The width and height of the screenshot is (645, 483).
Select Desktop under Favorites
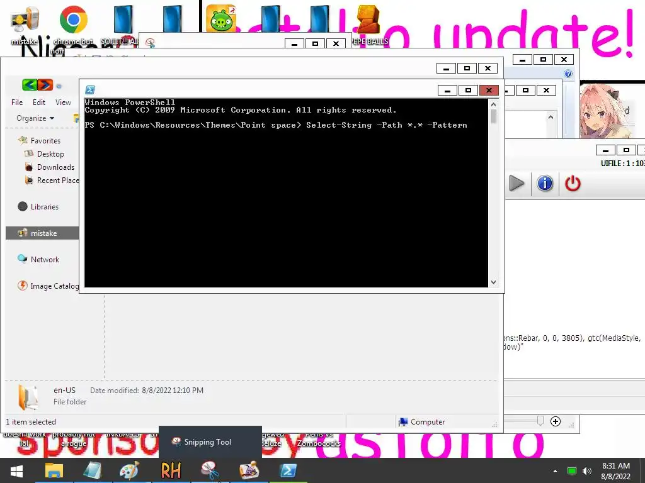point(45,154)
